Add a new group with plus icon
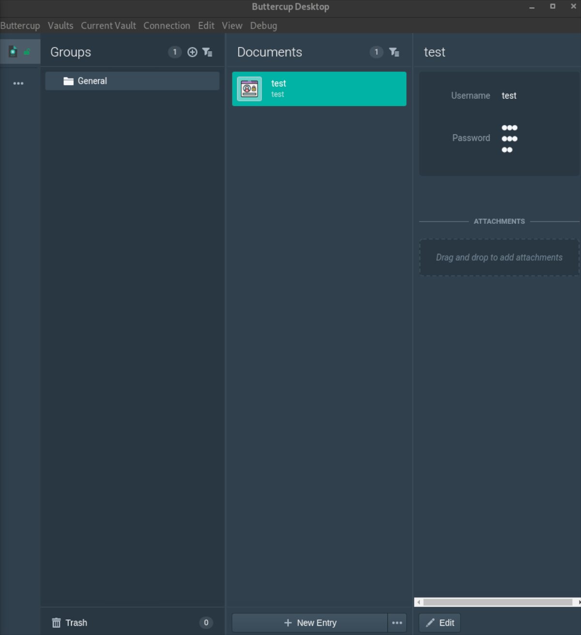The image size is (581, 635). 192,52
